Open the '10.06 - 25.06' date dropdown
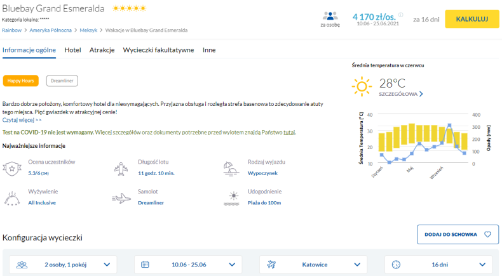Screen dimensions: 502x276 188,265
